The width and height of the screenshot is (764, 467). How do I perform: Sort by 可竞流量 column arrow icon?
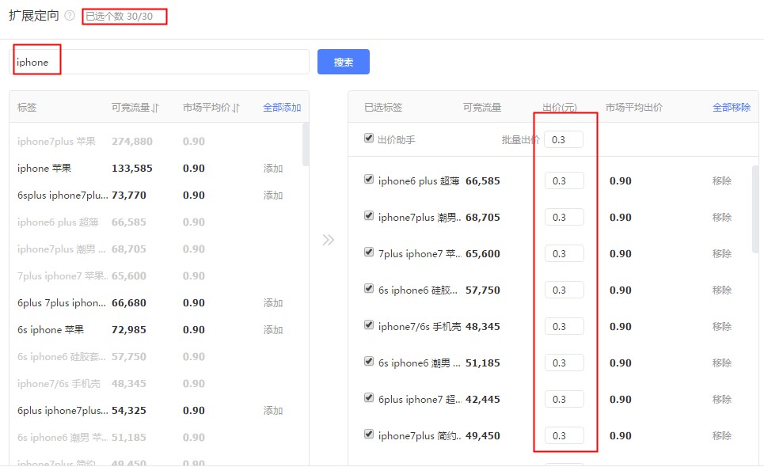(x=155, y=108)
